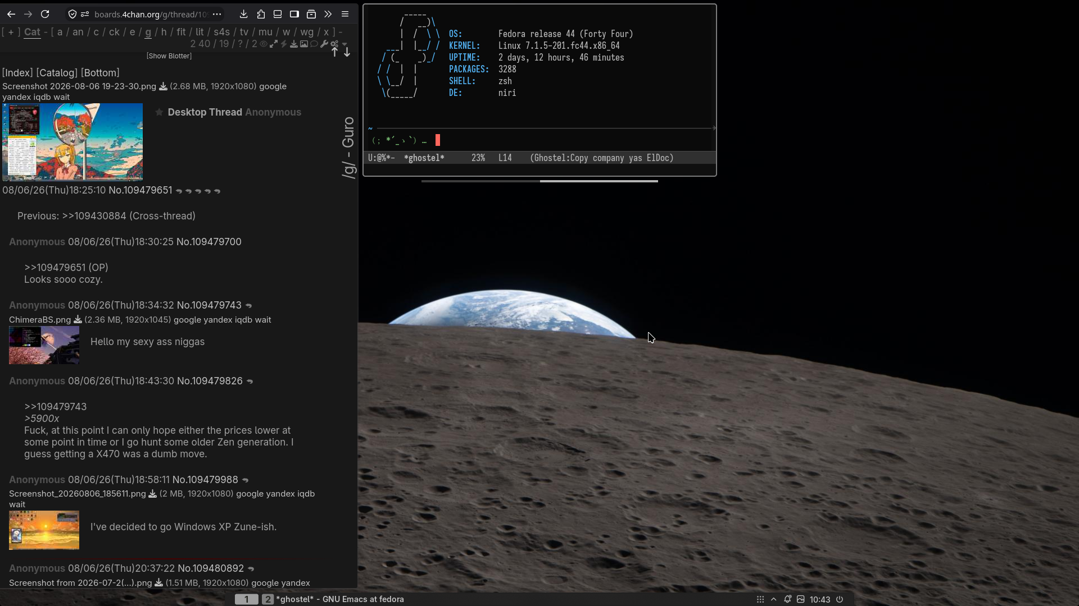Open the Desktop Thread OP image thumbnail

pyautogui.click(x=72, y=141)
